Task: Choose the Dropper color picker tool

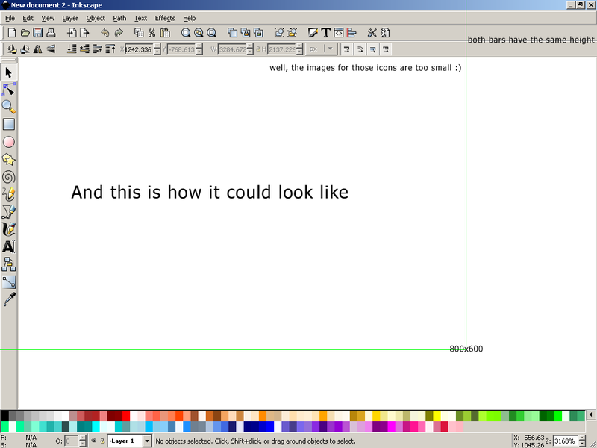Action: tap(9, 299)
